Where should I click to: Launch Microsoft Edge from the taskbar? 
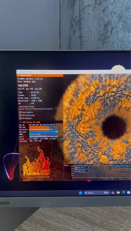tap(123, 192)
